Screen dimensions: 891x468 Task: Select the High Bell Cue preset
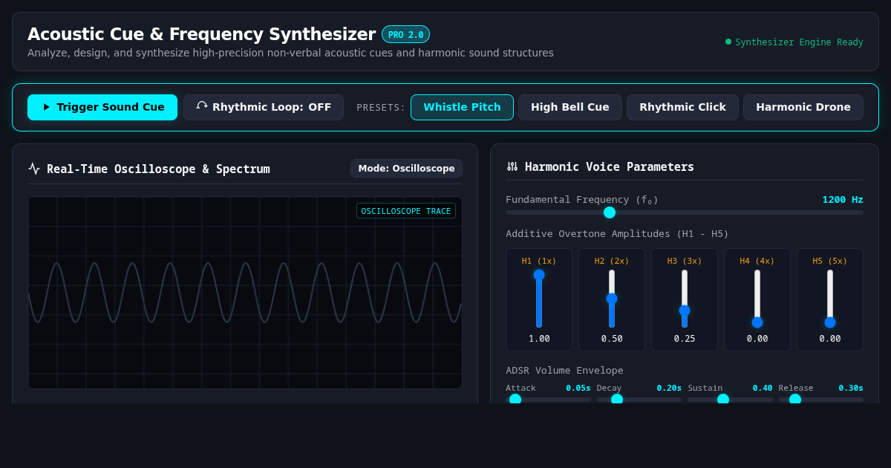click(570, 107)
